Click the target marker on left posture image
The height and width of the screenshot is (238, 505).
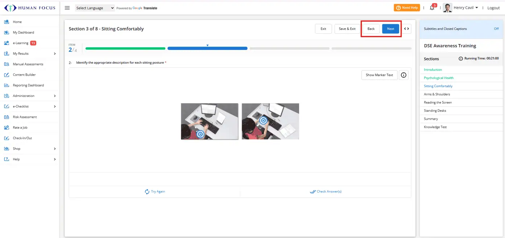[200, 134]
